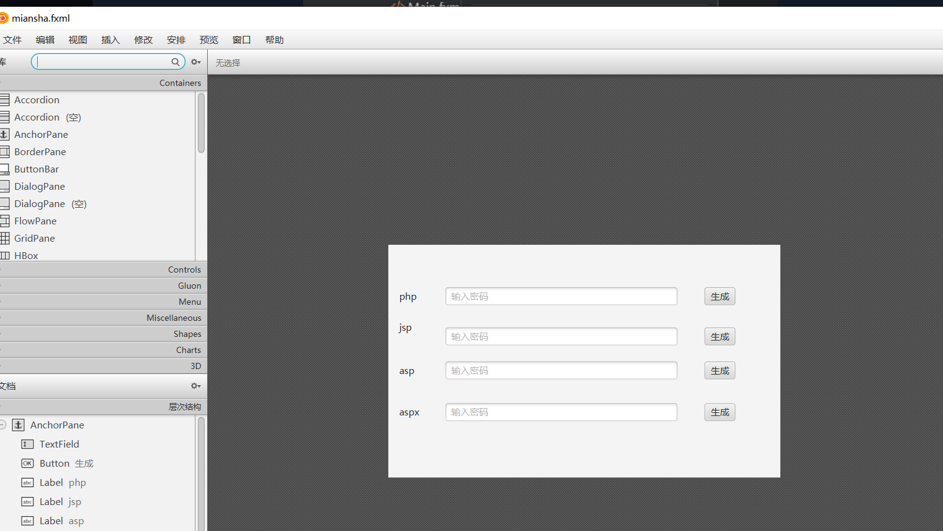The image size is (943, 531).
Task: Open the 文件 menu
Action: click(x=12, y=40)
